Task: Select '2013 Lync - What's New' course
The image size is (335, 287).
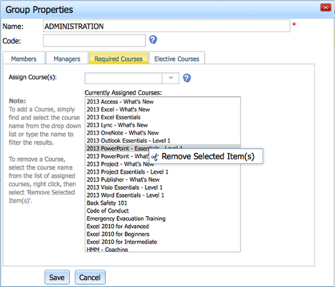Action: click(163, 125)
